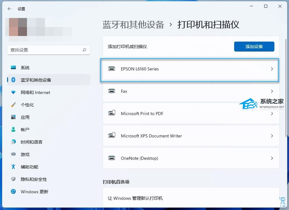Click the vertical scrollbar on right
Image resolution: width=289 pixels, height=210 pixels.
pyautogui.click(x=286, y=87)
